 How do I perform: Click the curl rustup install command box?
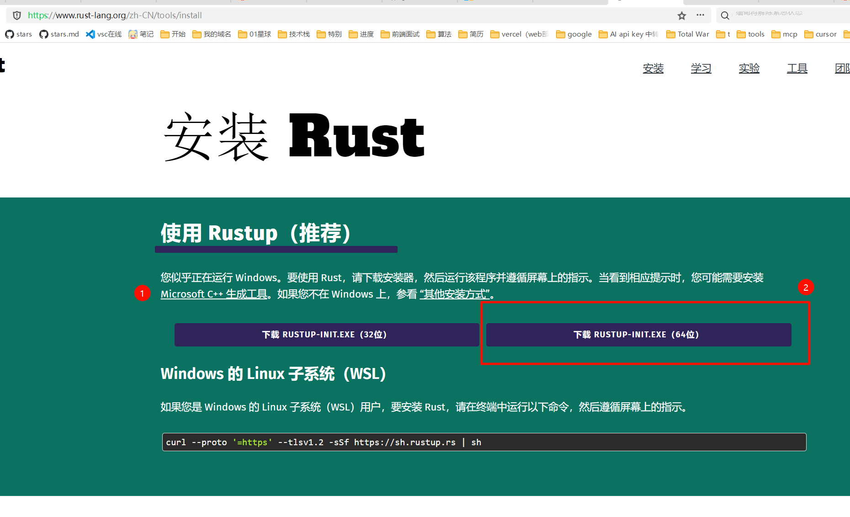point(484,442)
